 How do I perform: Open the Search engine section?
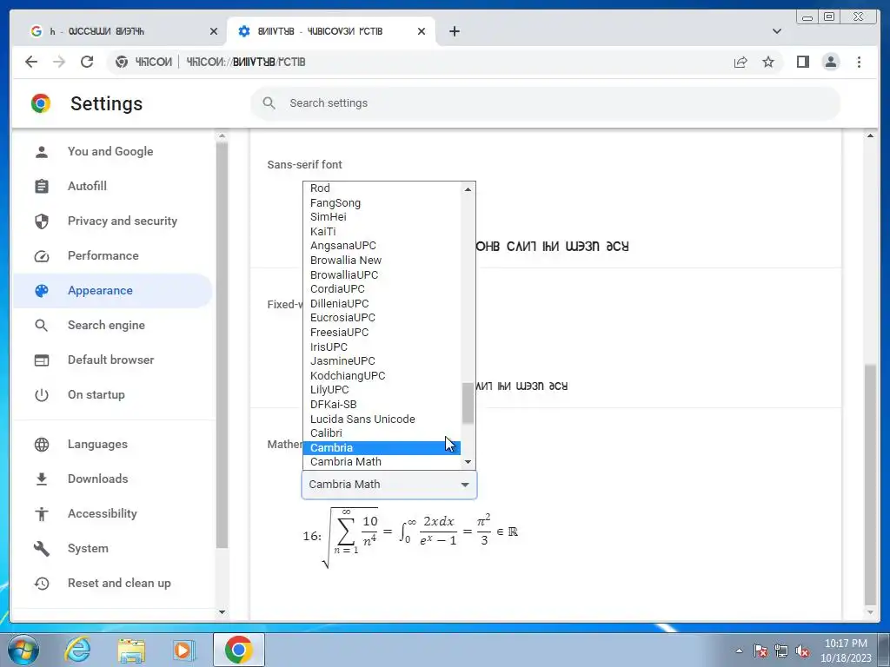tap(112, 325)
